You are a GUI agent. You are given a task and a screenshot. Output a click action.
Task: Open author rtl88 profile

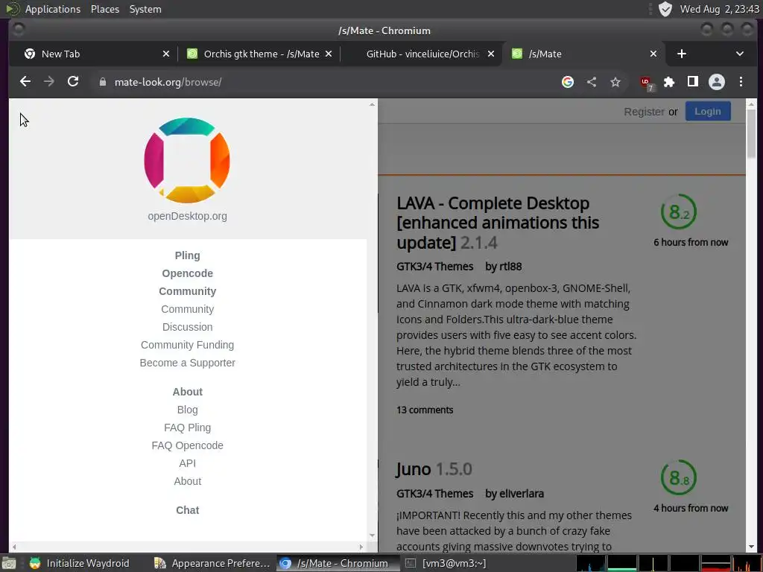[510, 267]
